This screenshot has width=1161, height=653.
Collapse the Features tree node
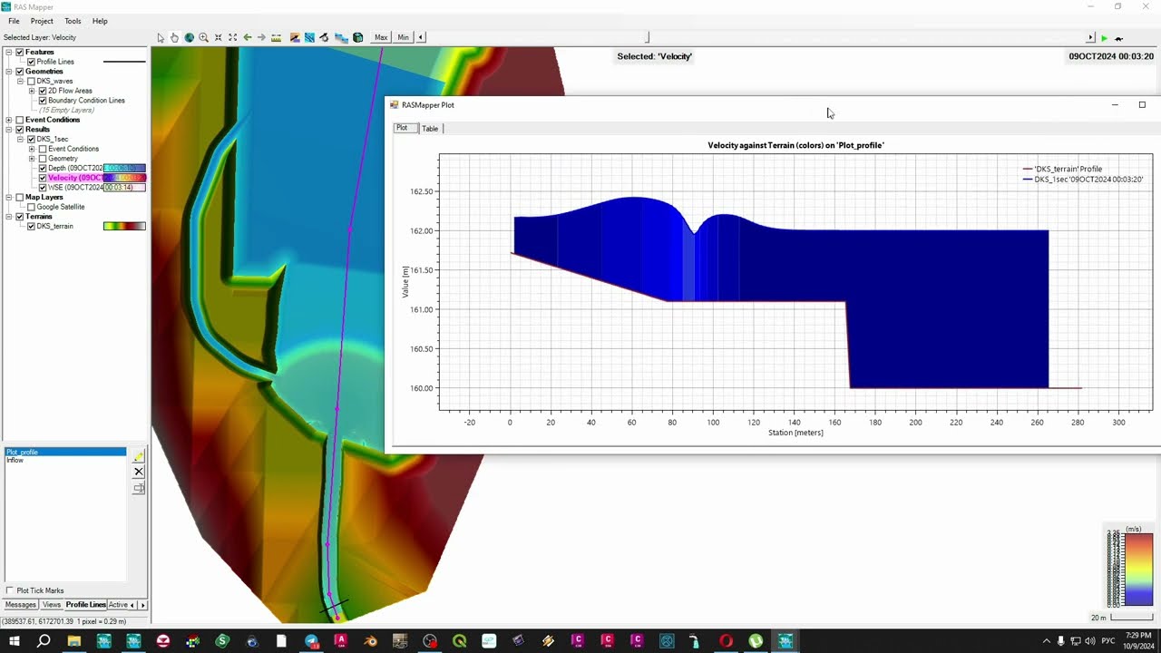[x=9, y=53]
